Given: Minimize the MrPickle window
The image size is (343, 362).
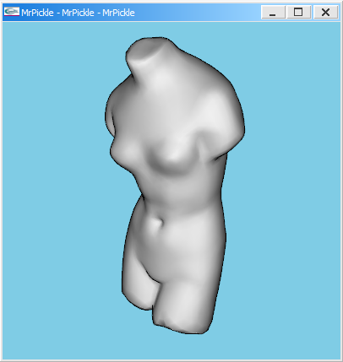Looking at the screenshot, I should coord(273,12).
